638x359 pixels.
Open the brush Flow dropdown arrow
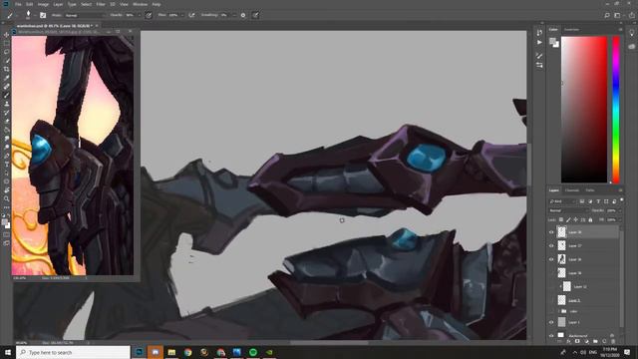coord(181,15)
